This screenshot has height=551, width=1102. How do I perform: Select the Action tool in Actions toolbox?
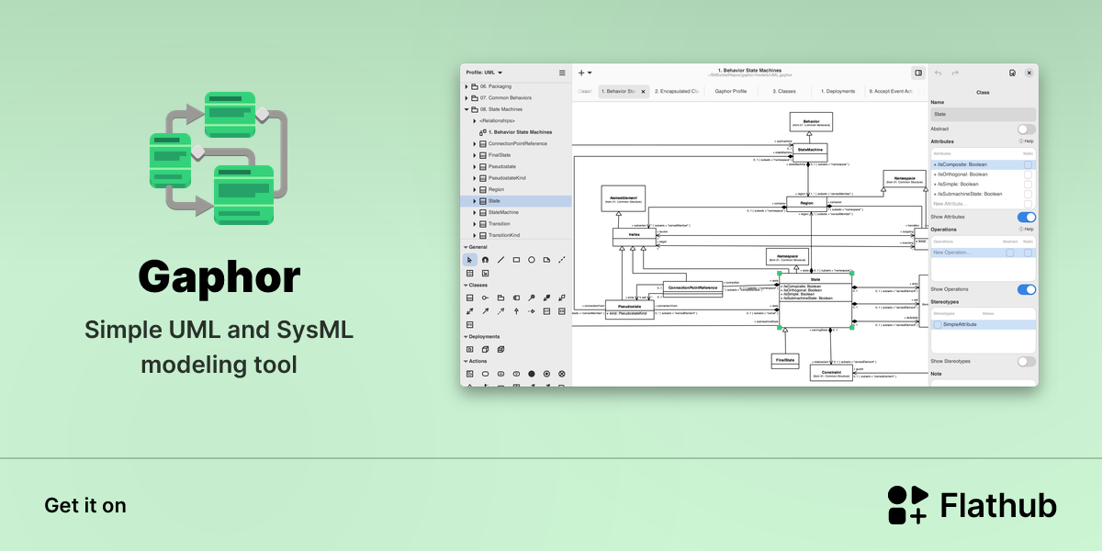pos(485,374)
